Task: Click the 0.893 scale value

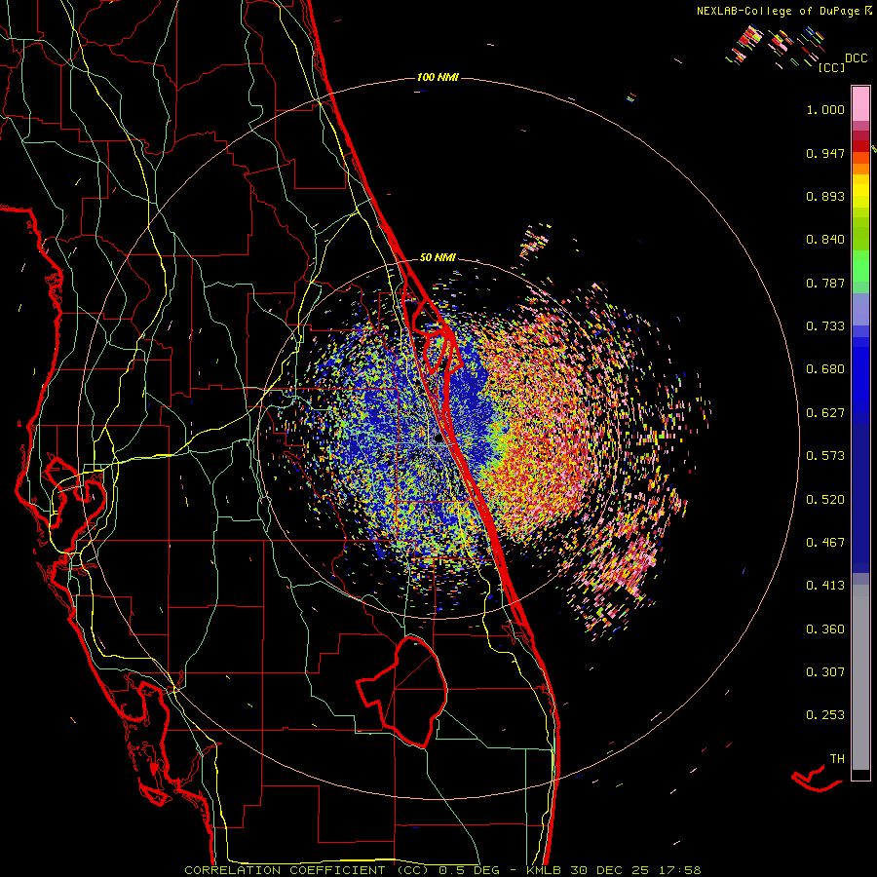Action: pos(825,196)
